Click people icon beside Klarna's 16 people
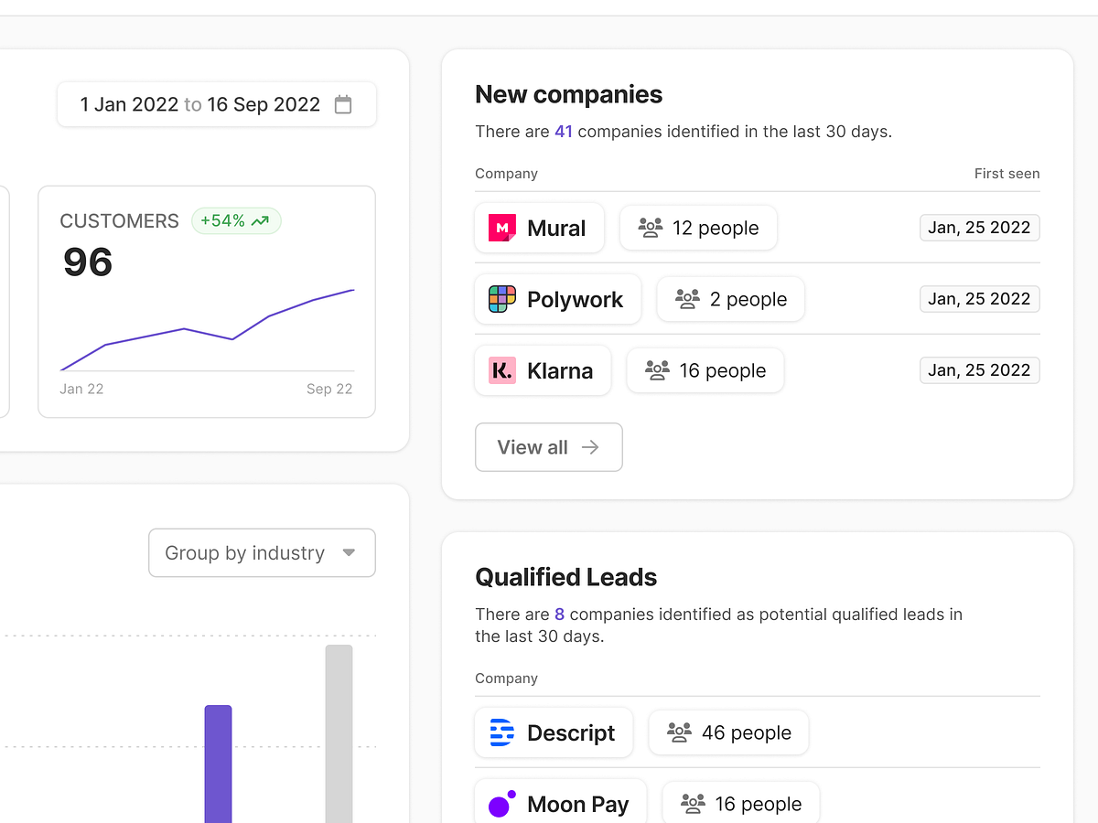 pyautogui.click(x=657, y=370)
